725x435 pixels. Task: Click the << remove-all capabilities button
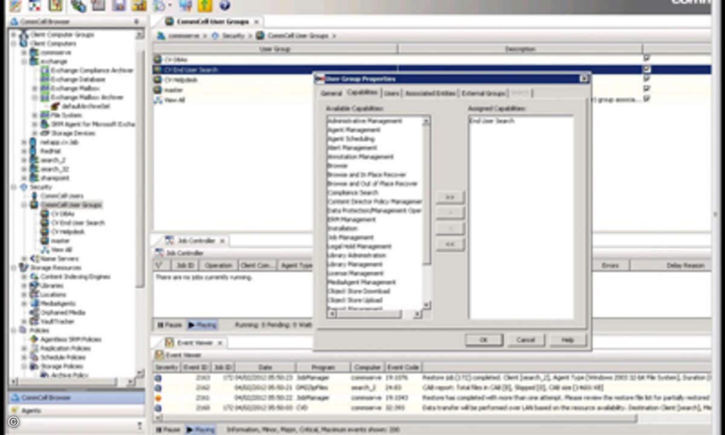click(450, 245)
